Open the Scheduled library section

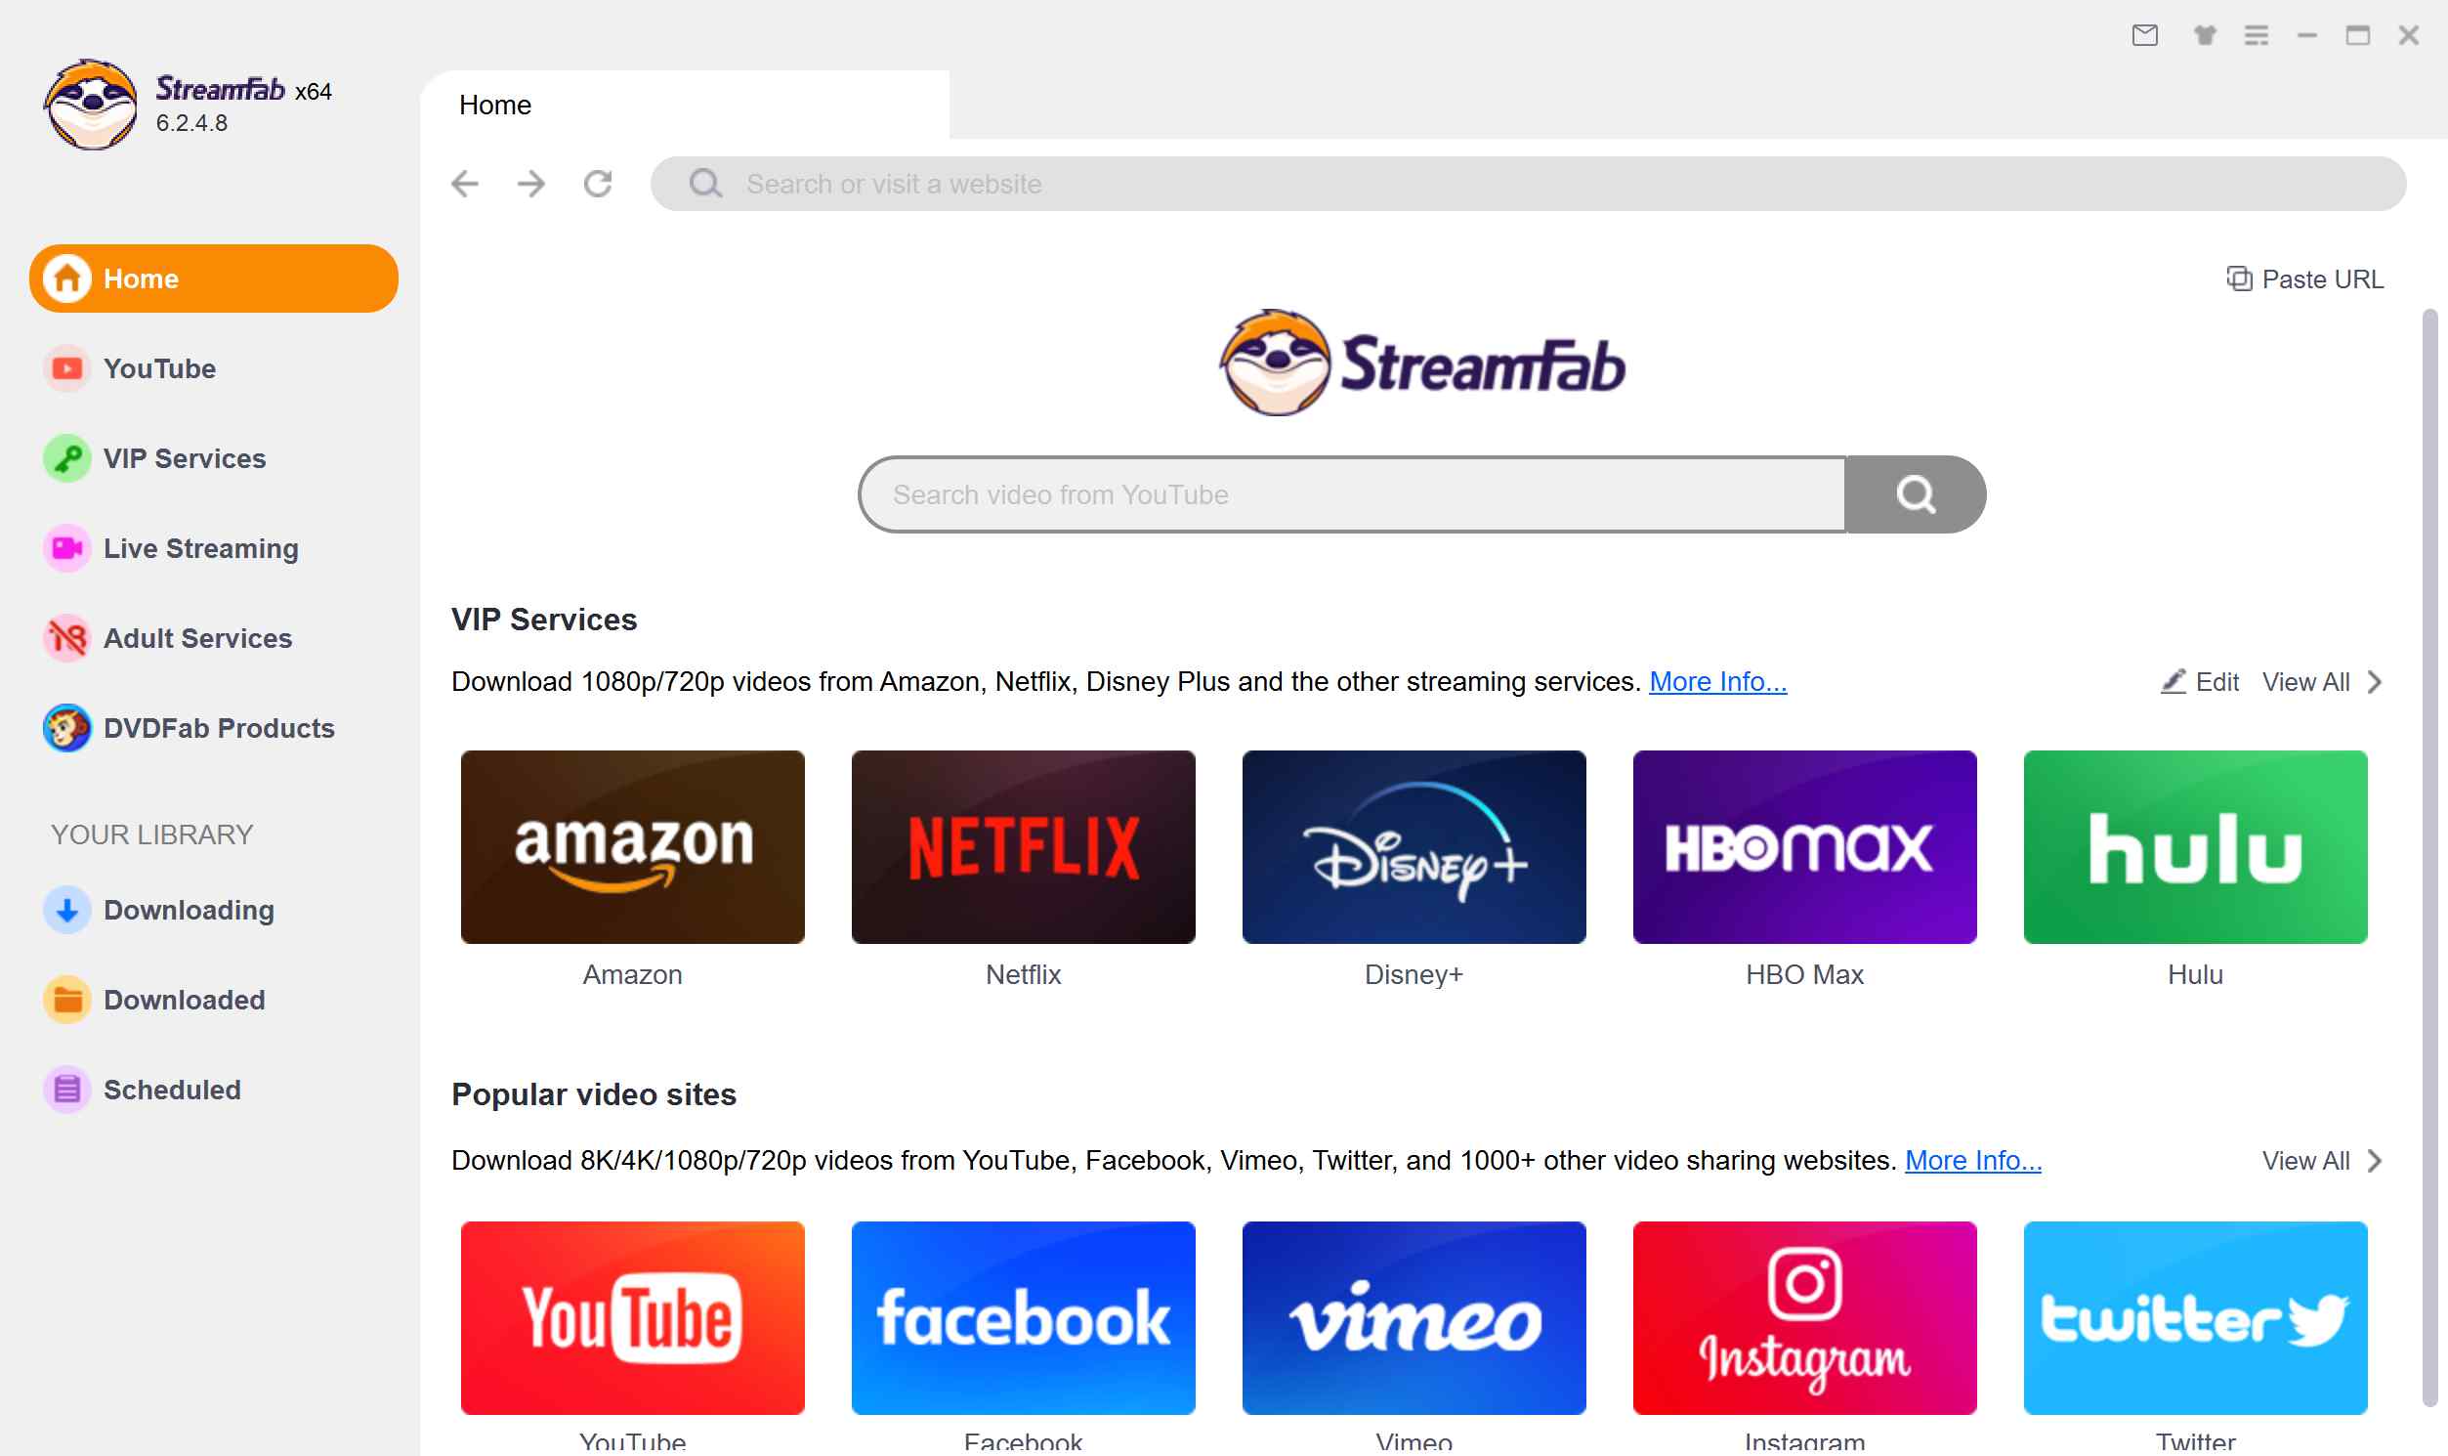[x=172, y=1089]
